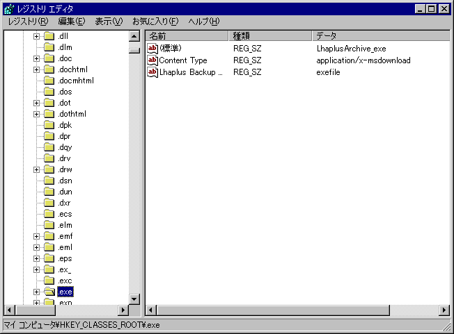454x334 pixels.
Task: Sort by the 名前 column header
Action: click(x=187, y=35)
